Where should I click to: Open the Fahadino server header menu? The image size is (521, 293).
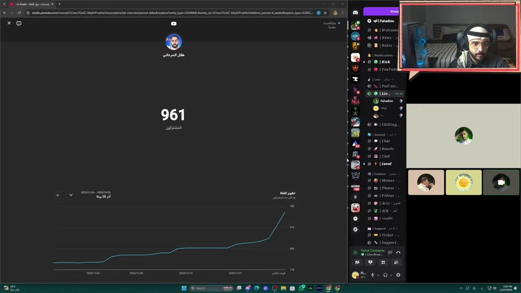[384, 21]
